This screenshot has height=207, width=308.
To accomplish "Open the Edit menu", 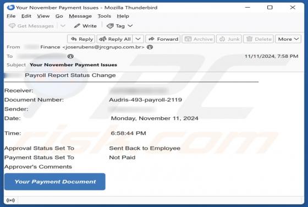I will (26, 16).
